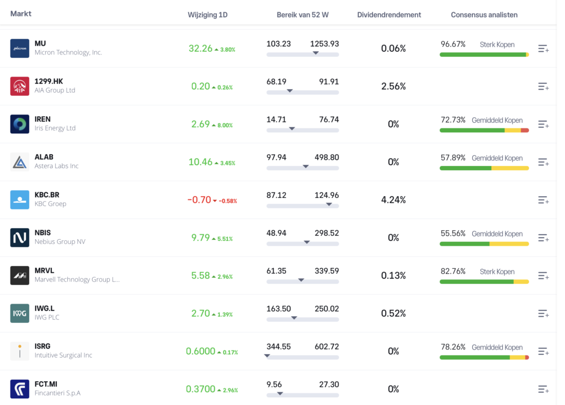Open the IREN ticker link
The width and height of the screenshot is (565, 405).
(x=42, y=119)
